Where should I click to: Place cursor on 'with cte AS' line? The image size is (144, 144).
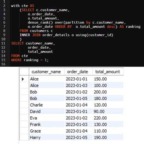tap(22, 6)
